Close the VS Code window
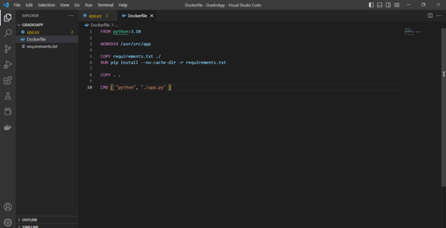The image size is (446, 228). pyautogui.click(x=438, y=5)
